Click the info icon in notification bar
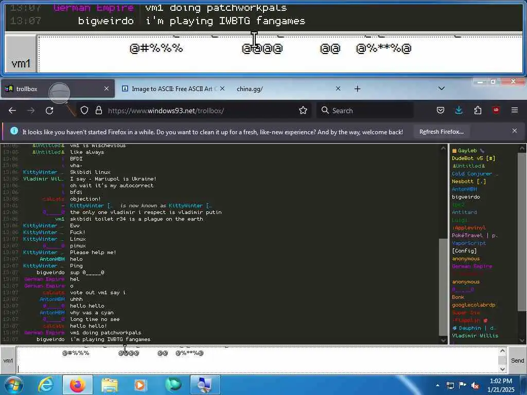527x395 pixels. pyautogui.click(x=14, y=131)
